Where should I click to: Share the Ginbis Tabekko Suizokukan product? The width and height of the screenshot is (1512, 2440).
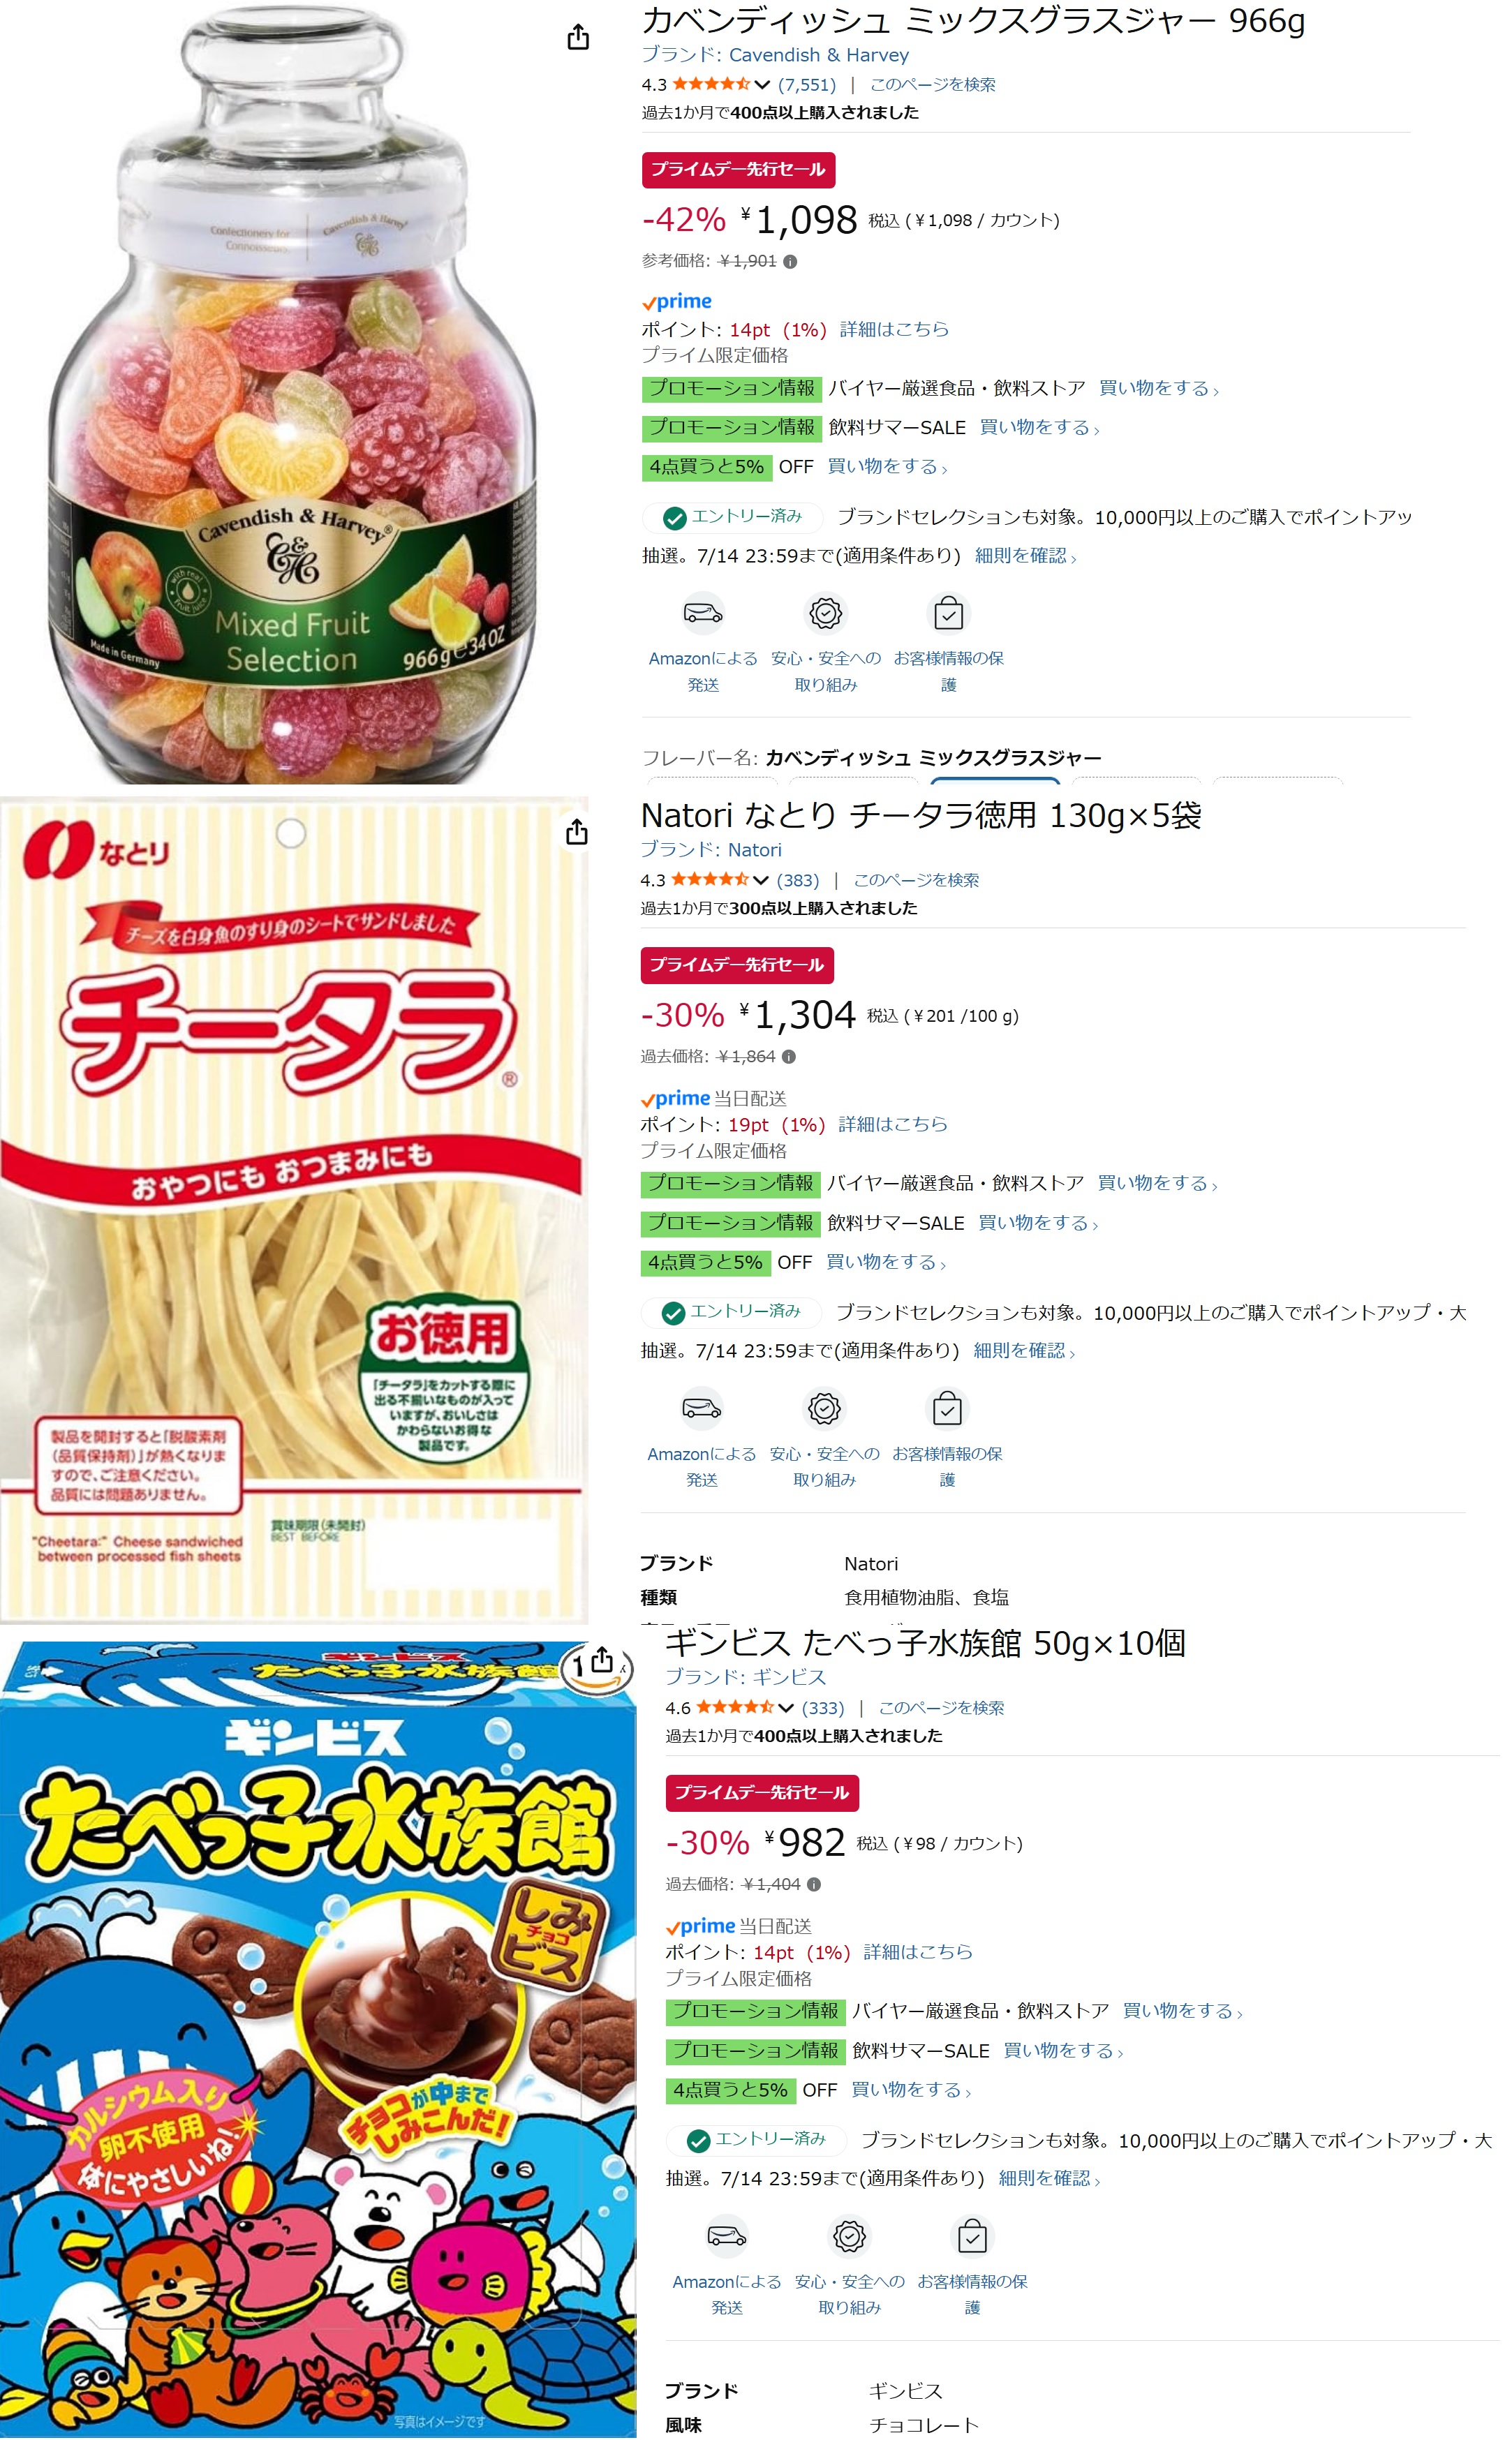[x=602, y=1660]
